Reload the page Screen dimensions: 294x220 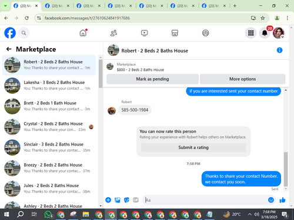click(26, 18)
